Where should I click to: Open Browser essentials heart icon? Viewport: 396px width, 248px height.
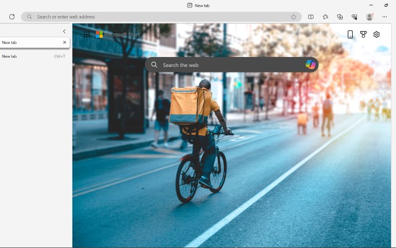(355, 17)
